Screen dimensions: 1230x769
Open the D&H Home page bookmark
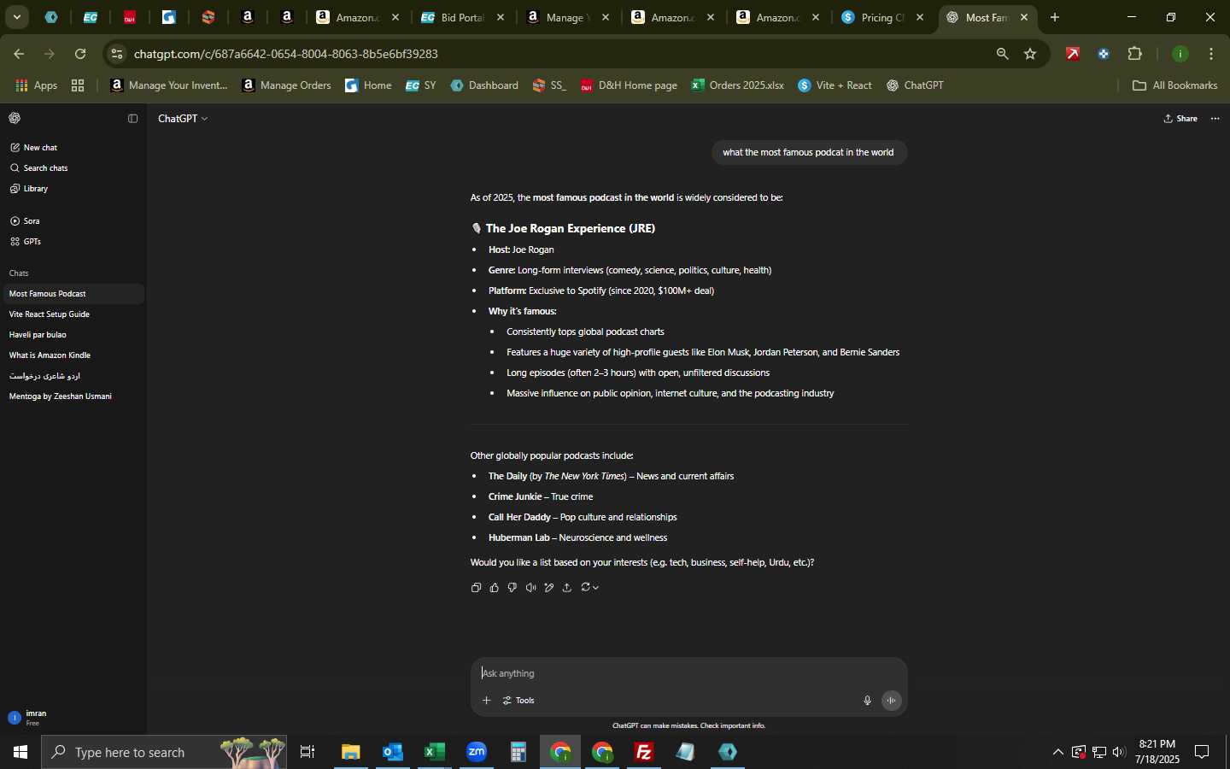click(x=630, y=85)
